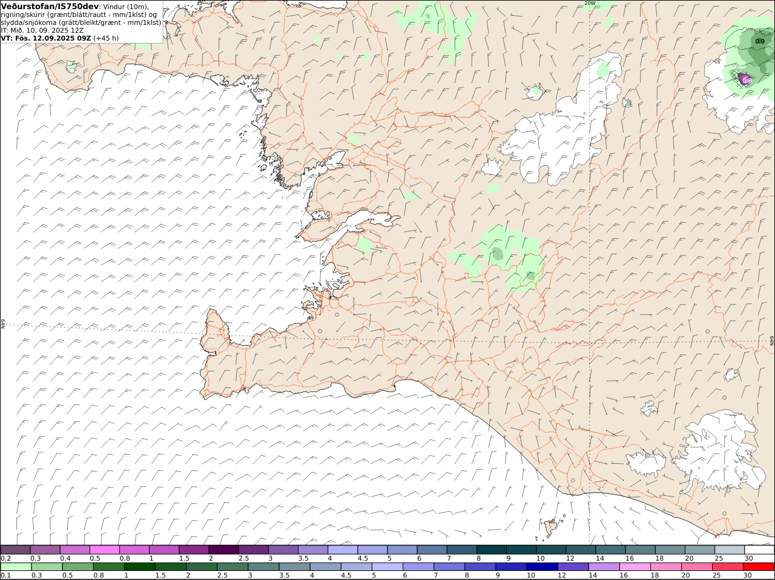Click the '0.2' label of the upper colorbar
Image resolution: width=775 pixels, height=580 pixels.
[x=5, y=558]
